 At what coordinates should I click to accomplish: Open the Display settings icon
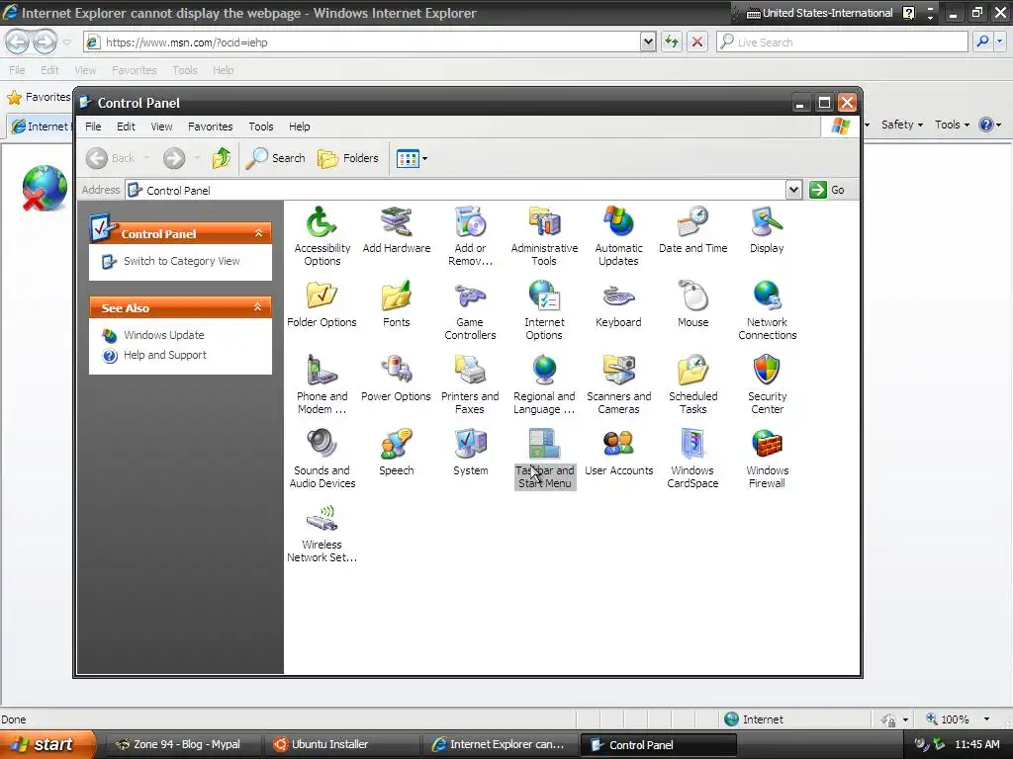(x=767, y=230)
